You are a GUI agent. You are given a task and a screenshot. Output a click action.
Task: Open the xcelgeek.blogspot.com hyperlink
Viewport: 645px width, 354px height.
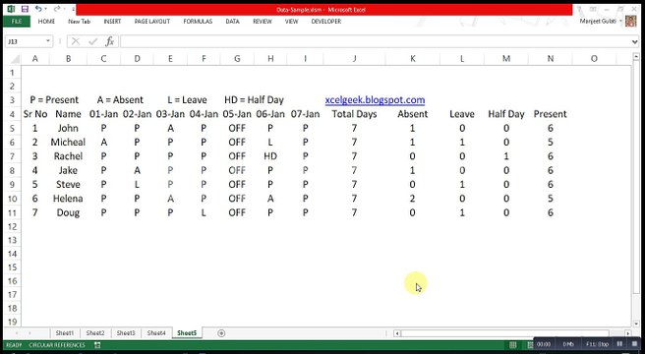pyautogui.click(x=375, y=100)
